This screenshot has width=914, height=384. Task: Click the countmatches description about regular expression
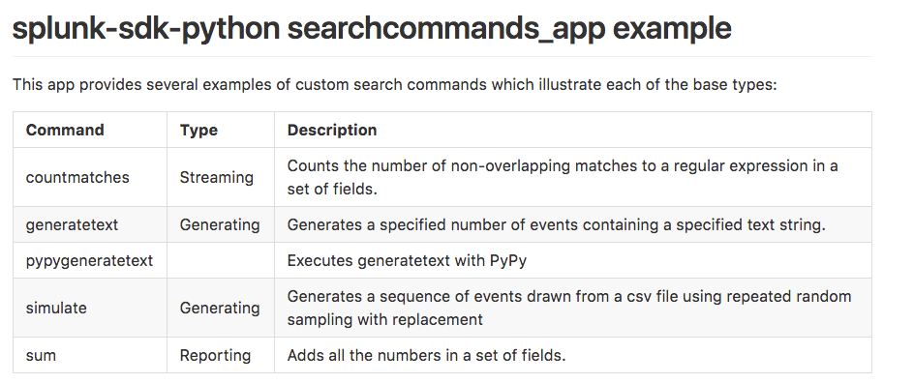point(563,177)
